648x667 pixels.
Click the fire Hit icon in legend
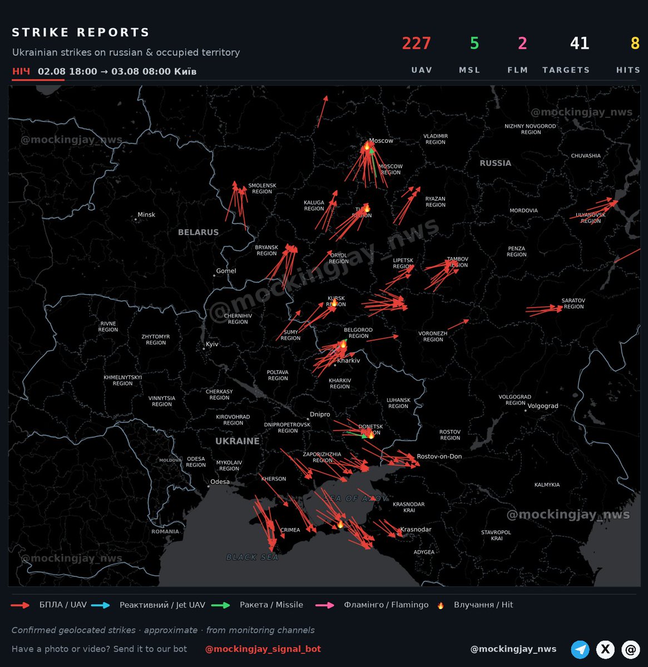click(441, 605)
